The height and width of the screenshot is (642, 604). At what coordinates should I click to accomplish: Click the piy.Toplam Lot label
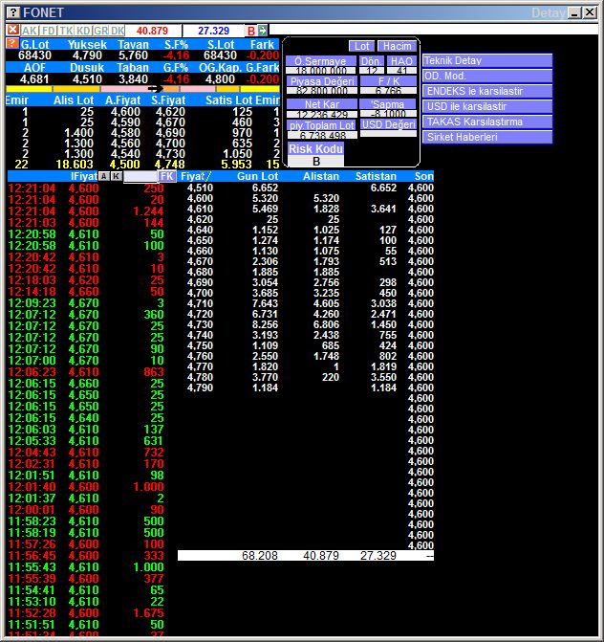(322, 125)
